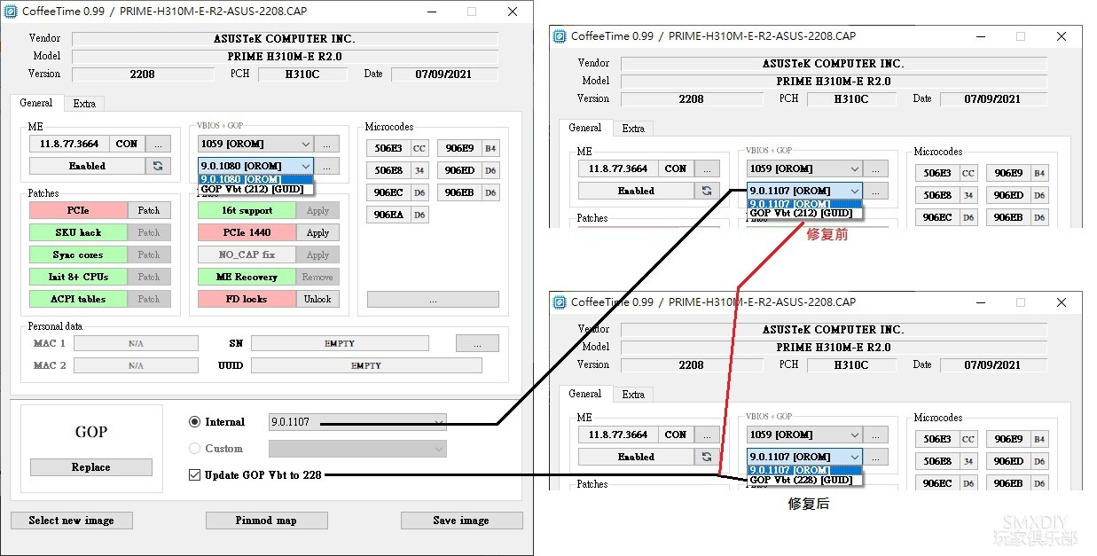The image size is (1097, 556).
Task: Switch to Extra tab in main window
Action: (84, 104)
